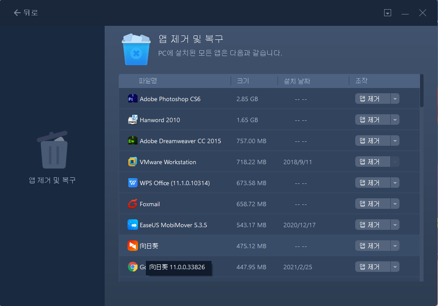Sort by the 파일명 column header

[x=148, y=81]
